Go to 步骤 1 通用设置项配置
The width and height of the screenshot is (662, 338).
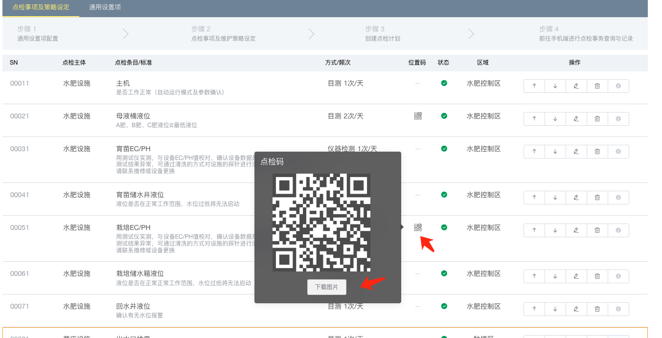point(38,34)
